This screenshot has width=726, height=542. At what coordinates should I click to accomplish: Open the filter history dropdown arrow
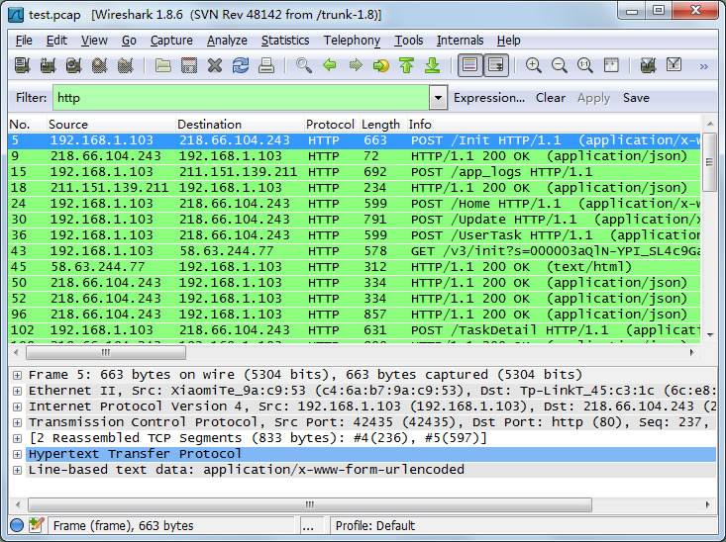(438, 98)
